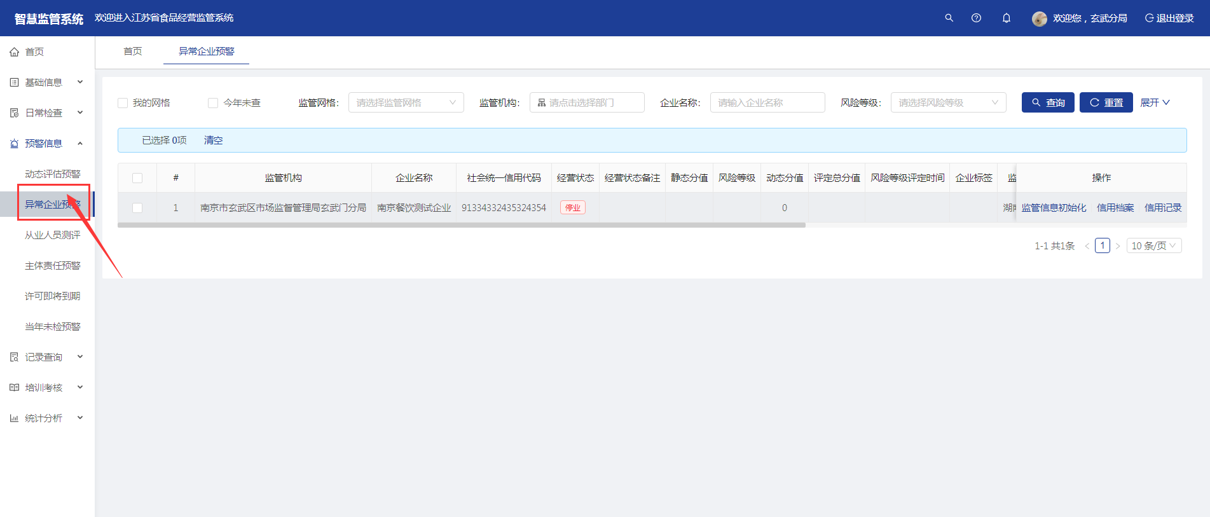Open the 风险等级 dropdown
1210x517 pixels.
[947, 103]
